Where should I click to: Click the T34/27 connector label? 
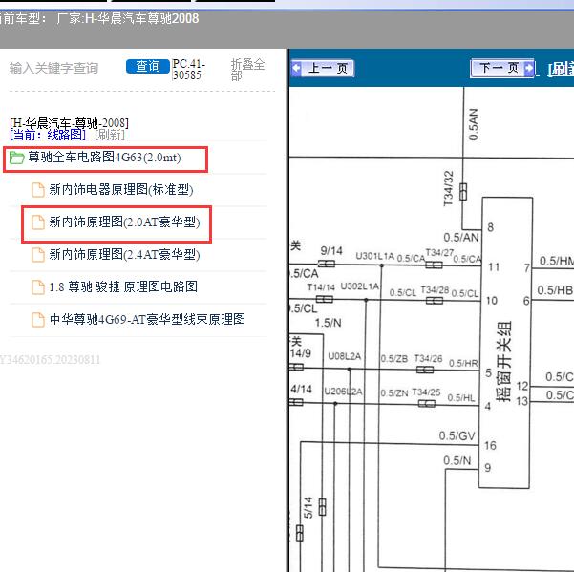tap(439, 252)
